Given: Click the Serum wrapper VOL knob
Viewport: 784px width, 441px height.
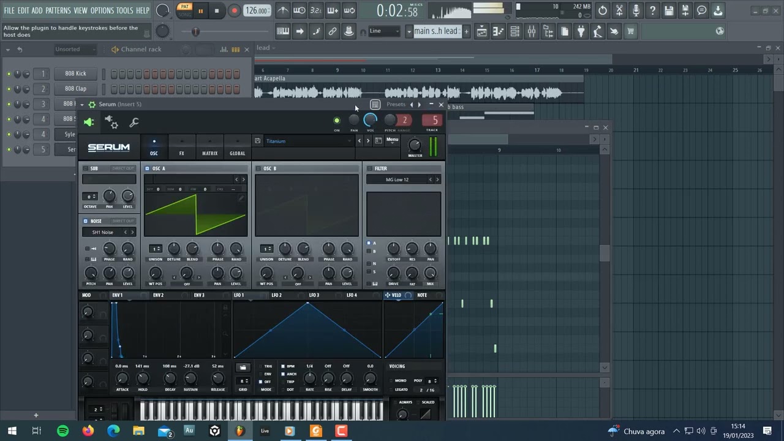Looking at the screenshot, I should pos(371,121).
